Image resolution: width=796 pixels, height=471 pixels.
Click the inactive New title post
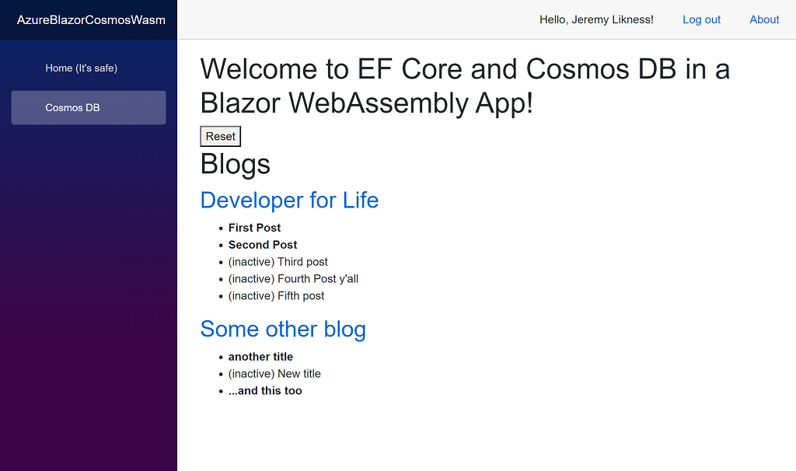coord(274,374)
